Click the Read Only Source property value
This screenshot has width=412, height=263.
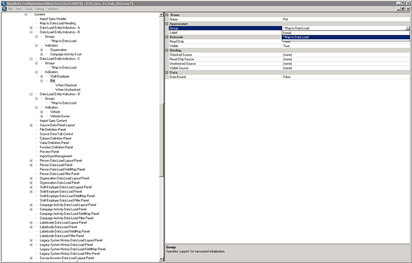346,59
